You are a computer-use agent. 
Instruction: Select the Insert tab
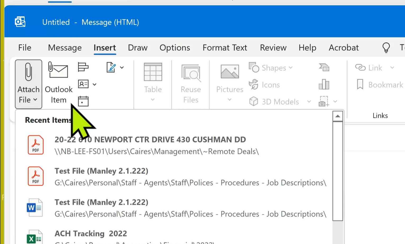tap(105, 48)
